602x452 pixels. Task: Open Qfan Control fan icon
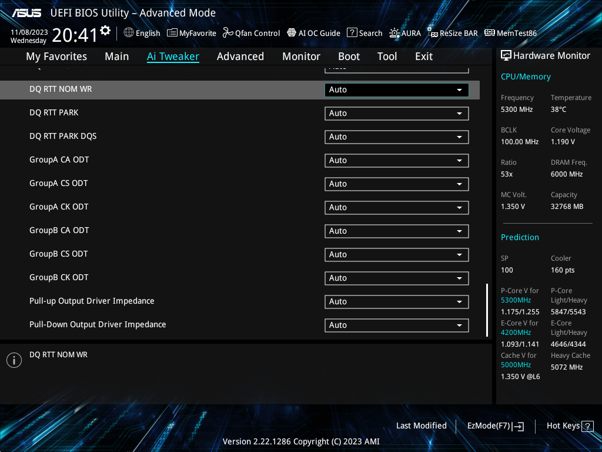pyautogui.click(x=228, y=33)
